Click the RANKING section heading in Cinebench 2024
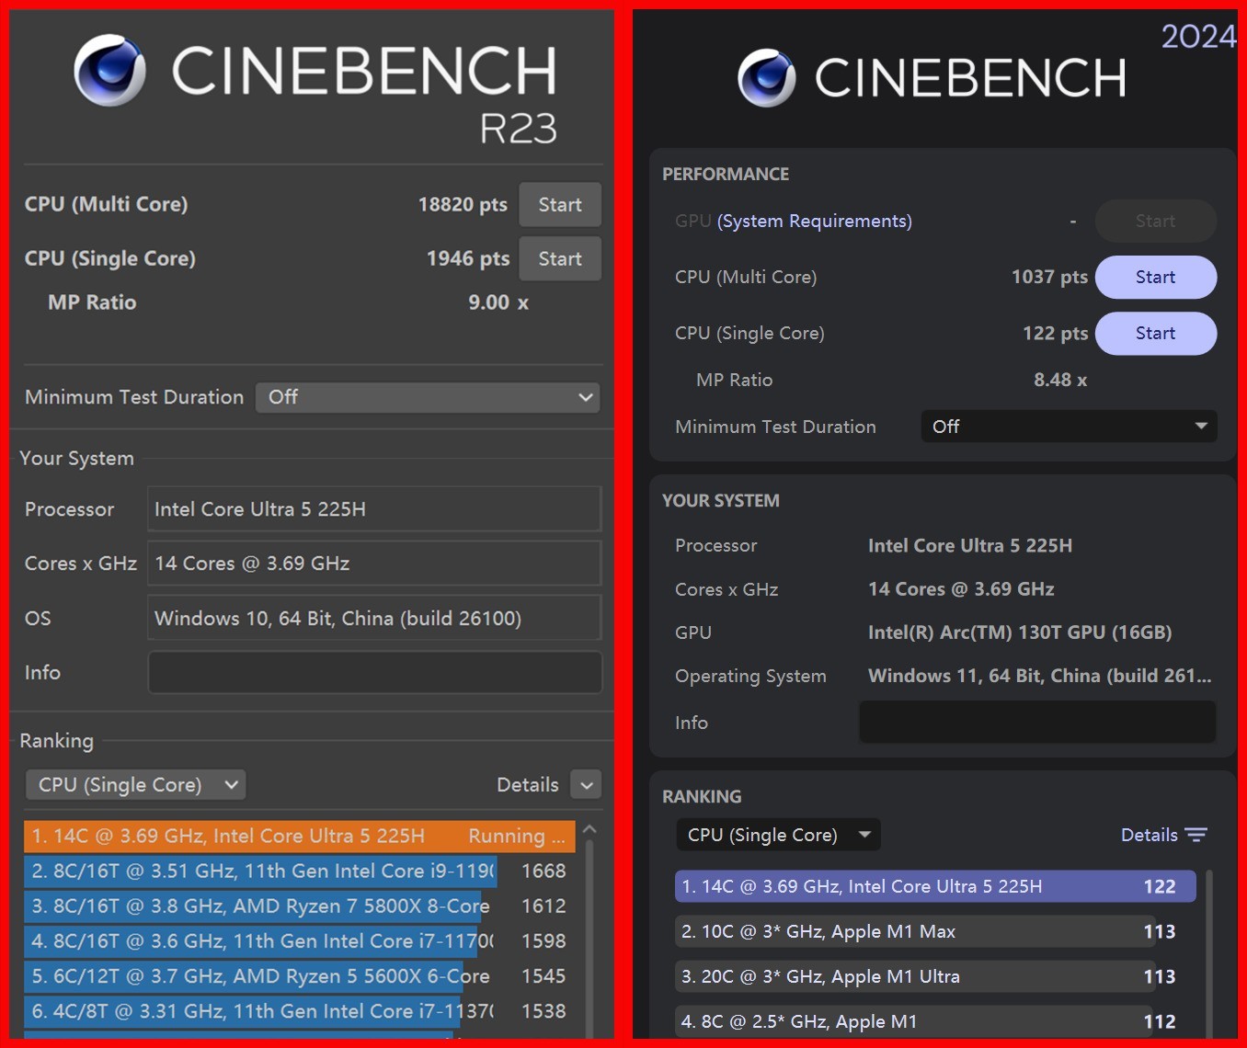Screen dimensions: 1247x1048 [702, 796]
